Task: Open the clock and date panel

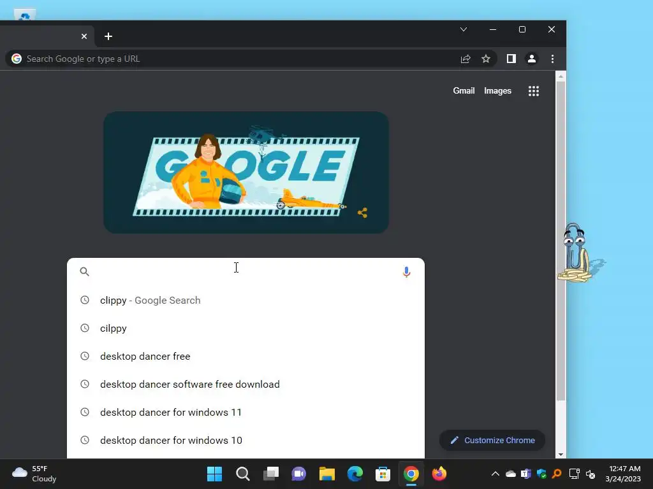Action: [x=623, y=474]
